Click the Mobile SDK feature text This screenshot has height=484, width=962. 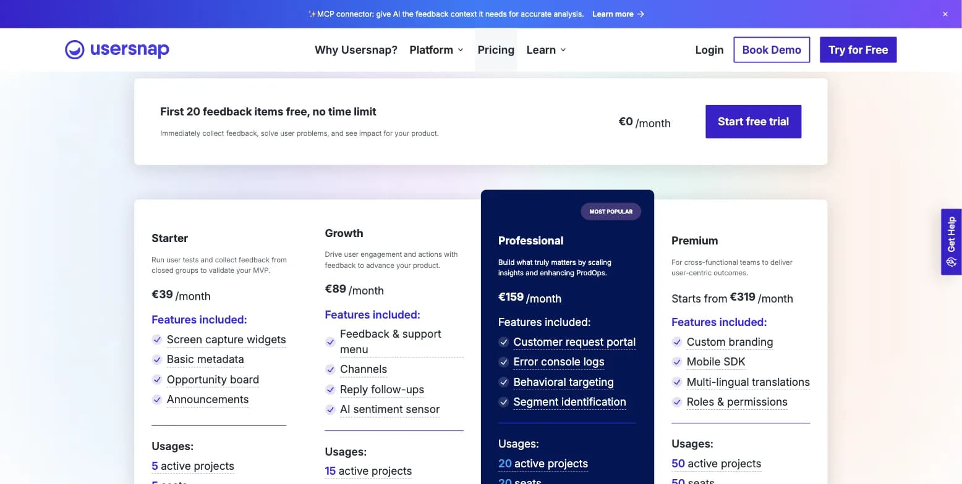click(x=716, y=362)
